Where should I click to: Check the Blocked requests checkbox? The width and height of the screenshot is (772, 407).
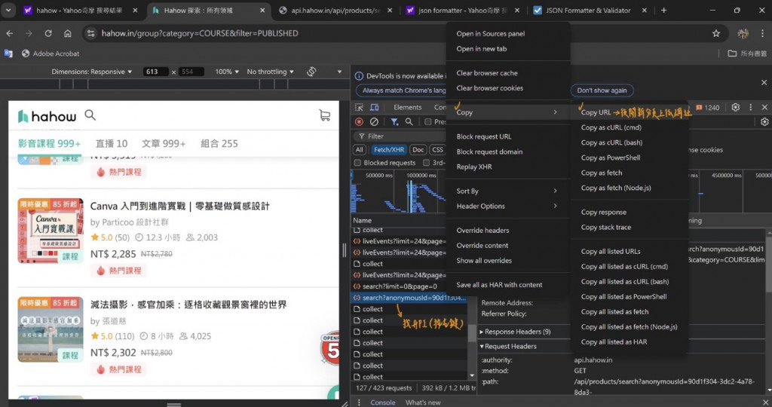[357, 162]
